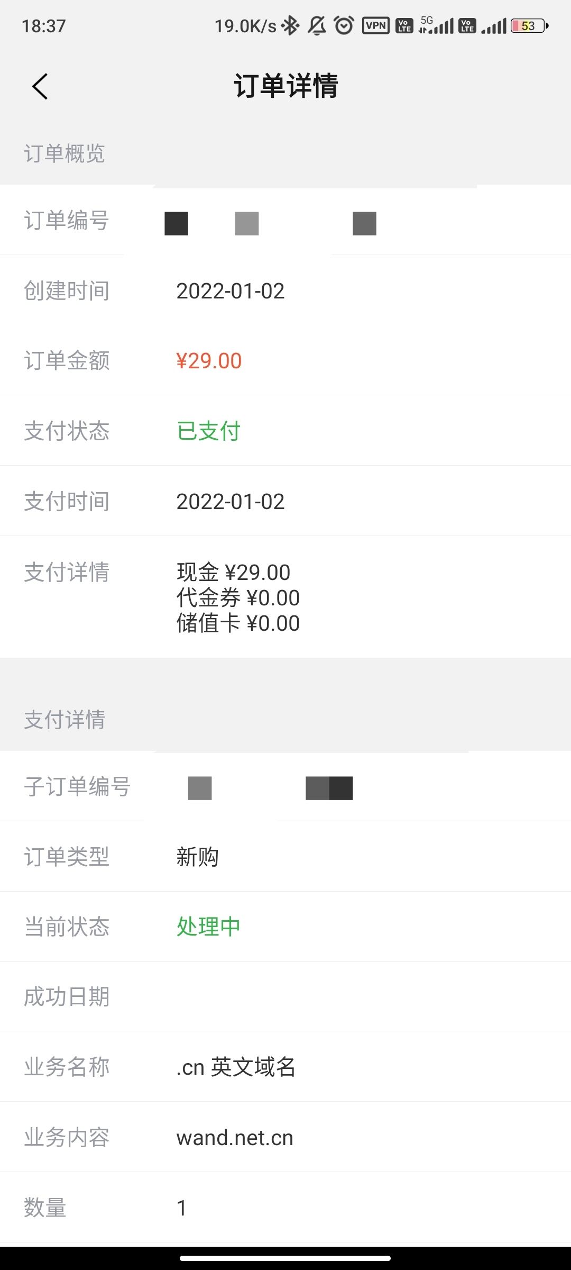Viewport: 571px width, 1270px height.
Task: Tap the green 处理中 current status
Action: point(209,927)
